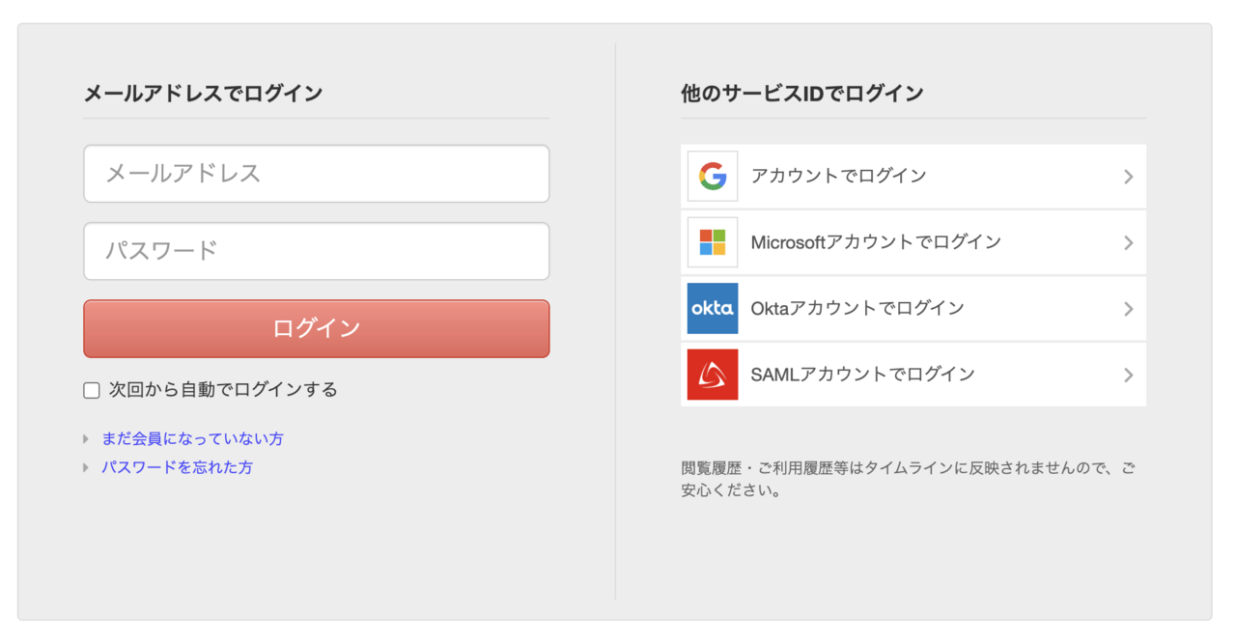Focus the パスワード input field
The image size is (1236, 641).
317,251
